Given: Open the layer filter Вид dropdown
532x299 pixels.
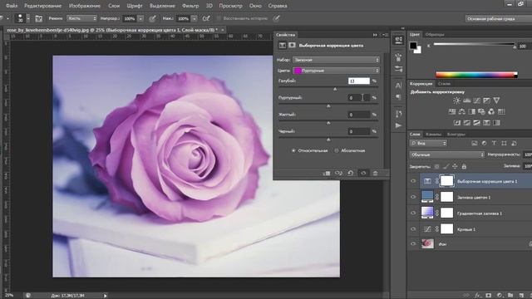Looking at the screenshot, I should (x=428, y=144).
